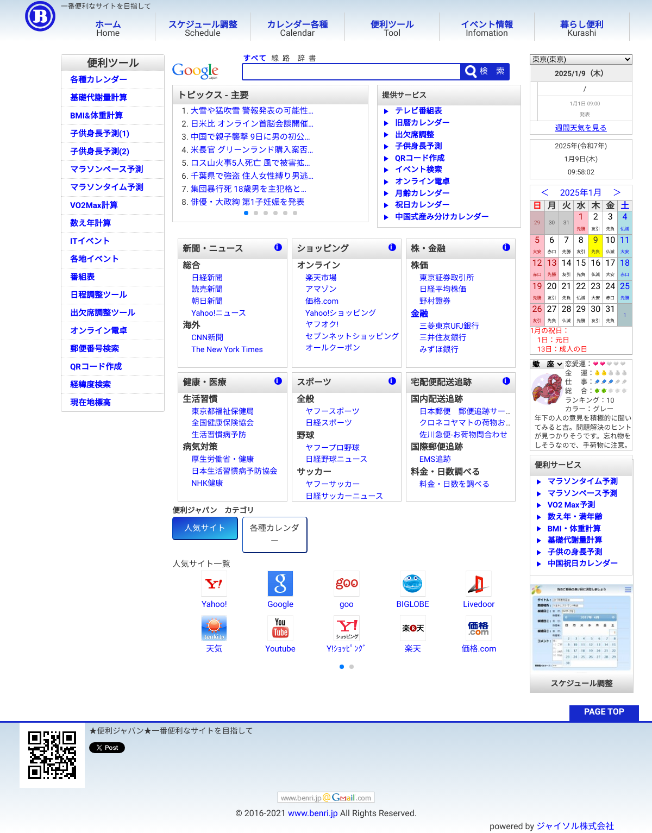652x833 pixels.
Task: Open the goo site icon
Action: [347, 584]
